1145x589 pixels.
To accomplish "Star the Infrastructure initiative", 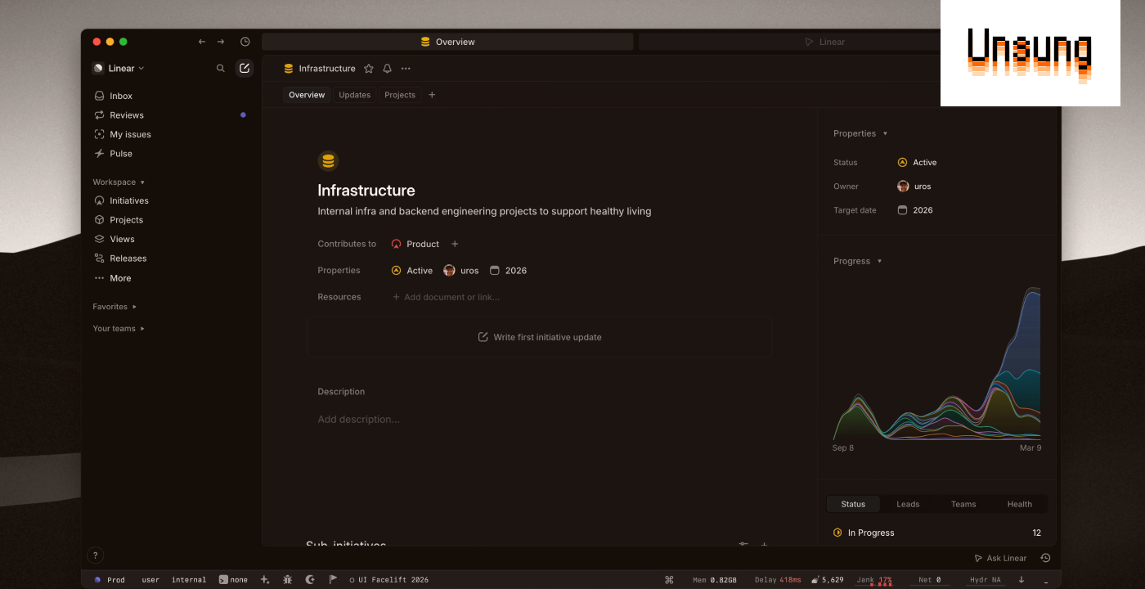I will pos(369,69).
